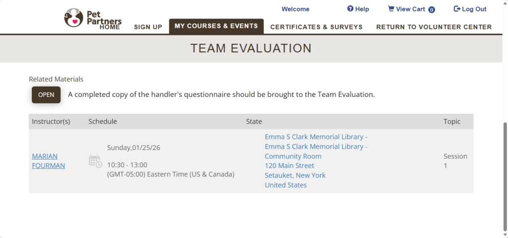
Task: Click the Emma S Clark Memorial Library link
Action: coord(316,137)
